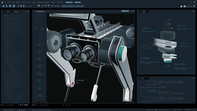Click the save disk toolbar icon
Image resolution: width=197 pixels, height=111 pixels.
pyautogui.click(x=10, y=6)
